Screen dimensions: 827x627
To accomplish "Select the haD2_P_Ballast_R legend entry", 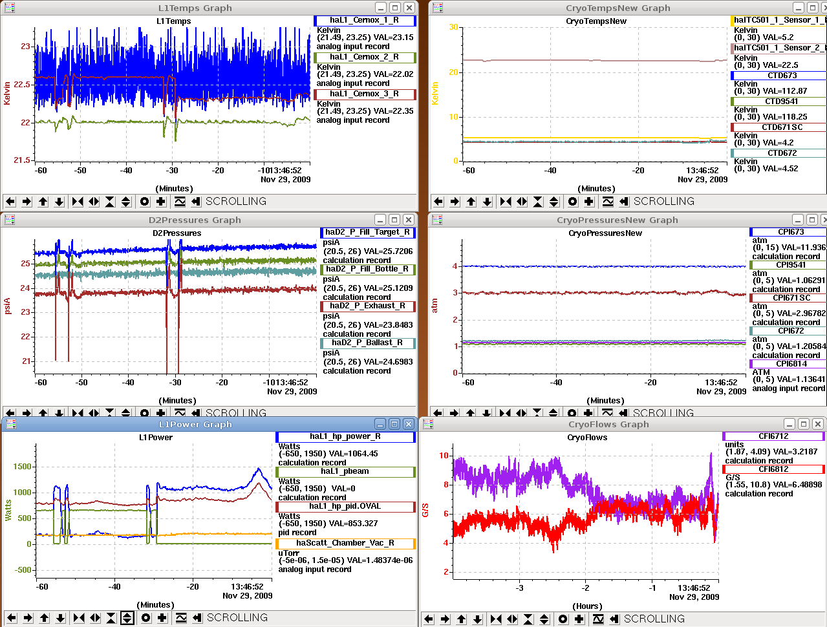I will [368, 343].
